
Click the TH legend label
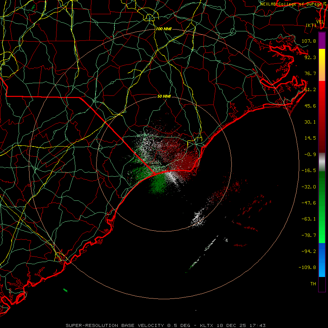(313, 284)
